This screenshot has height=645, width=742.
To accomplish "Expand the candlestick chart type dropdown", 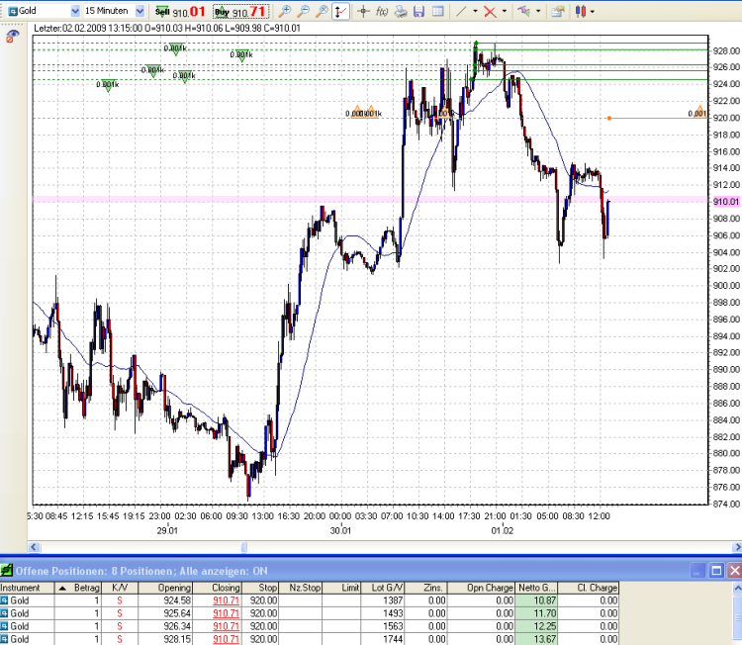I will [592, 11].
